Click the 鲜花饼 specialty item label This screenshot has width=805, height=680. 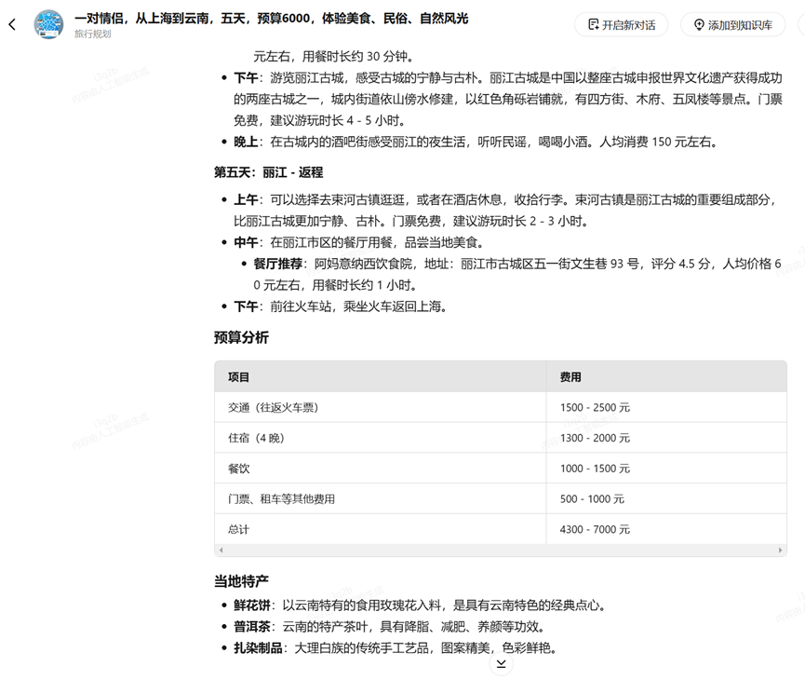[x=252, y=605]
